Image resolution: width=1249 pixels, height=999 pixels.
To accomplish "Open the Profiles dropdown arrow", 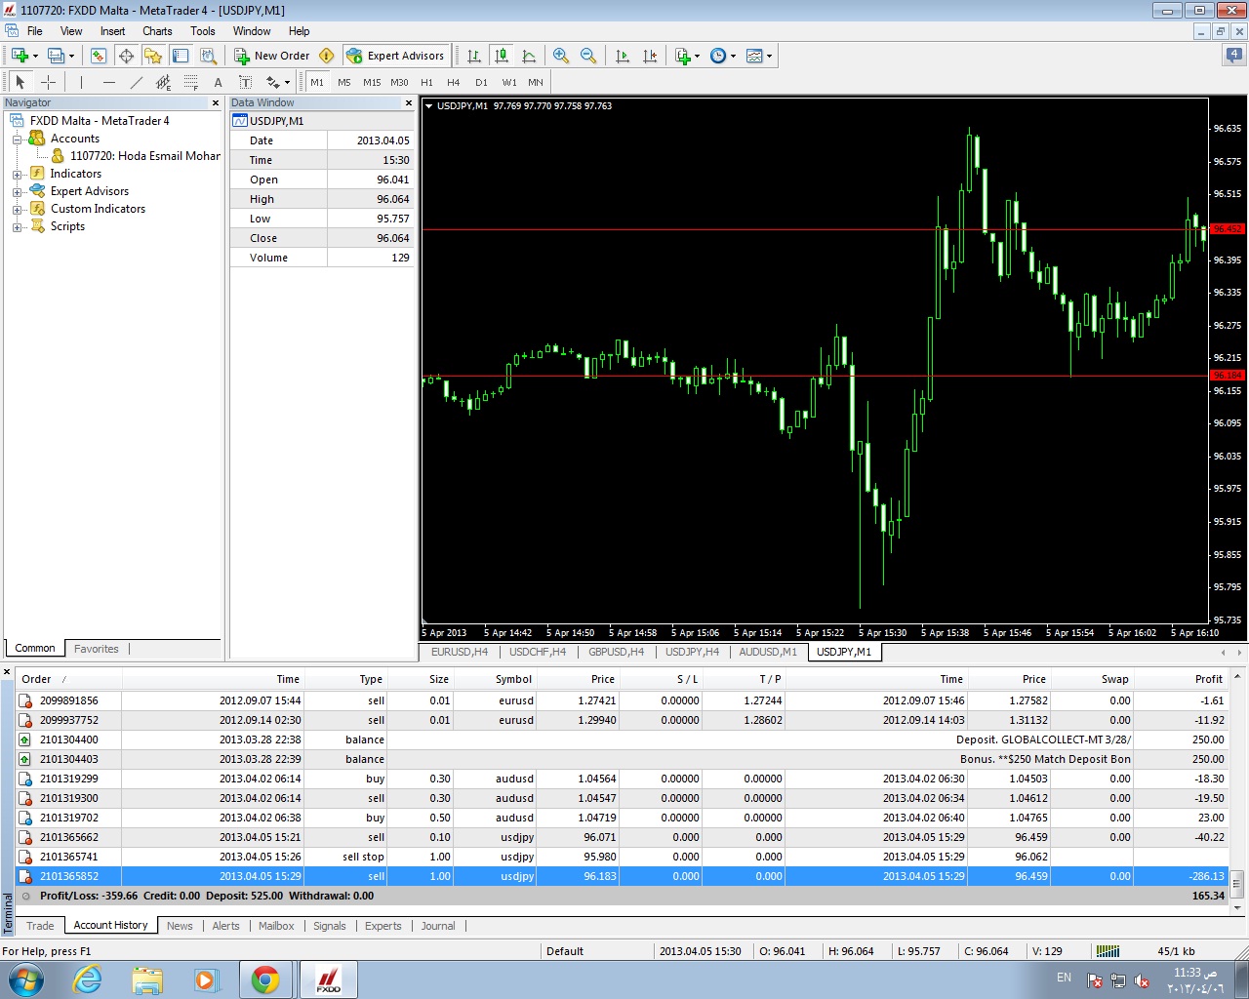I will point(72,56).
